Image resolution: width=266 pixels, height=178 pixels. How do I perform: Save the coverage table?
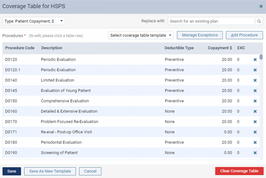click(x=12, y=171)
